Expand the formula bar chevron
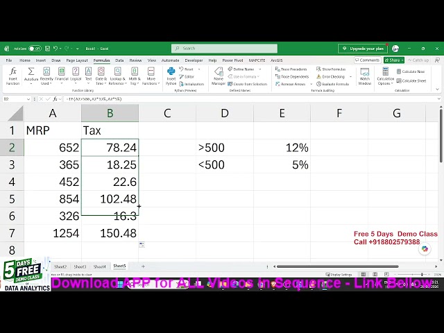 click(439, 99)
